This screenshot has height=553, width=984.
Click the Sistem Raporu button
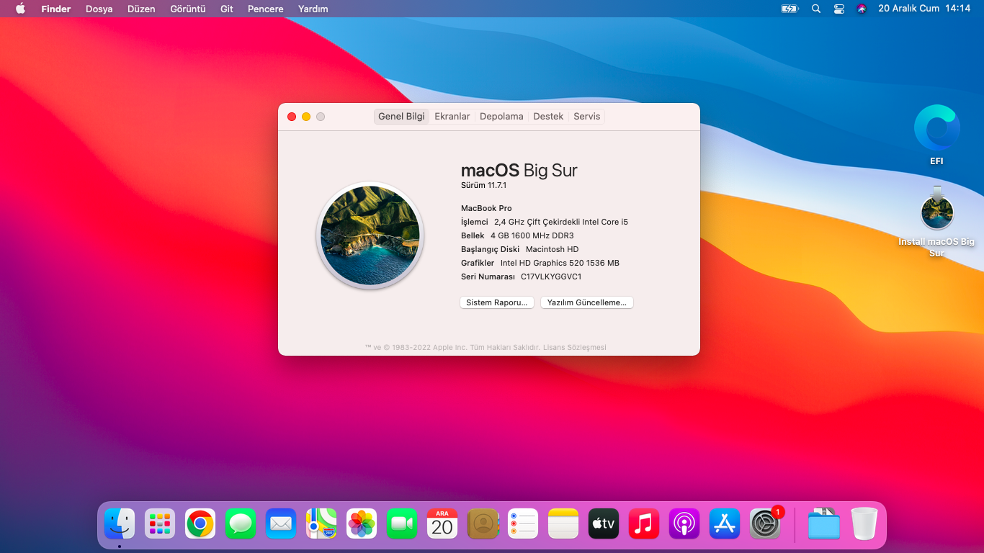tap(497, 302)
